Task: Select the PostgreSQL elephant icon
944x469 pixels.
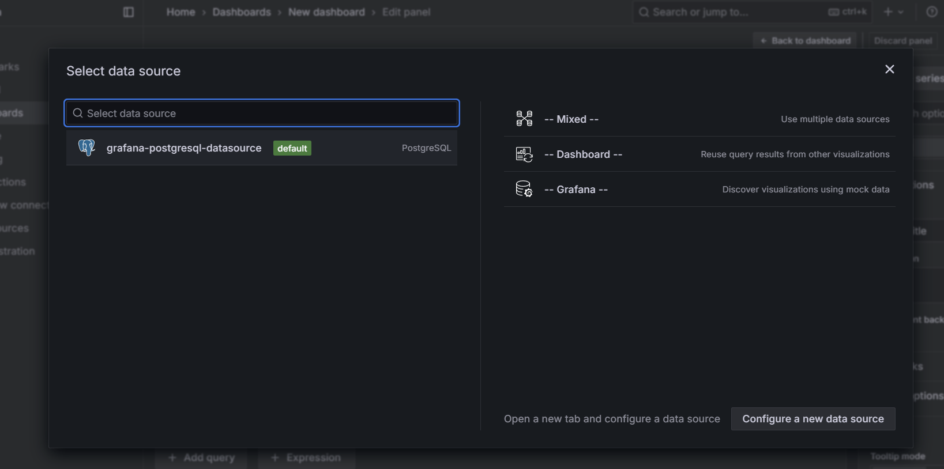Action: pos(86,148)
